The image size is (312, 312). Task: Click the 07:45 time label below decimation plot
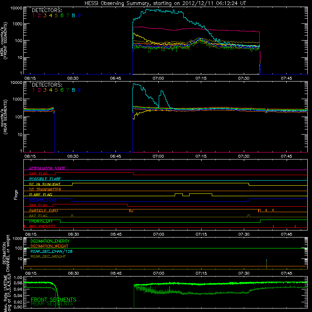tap(287, 273)
